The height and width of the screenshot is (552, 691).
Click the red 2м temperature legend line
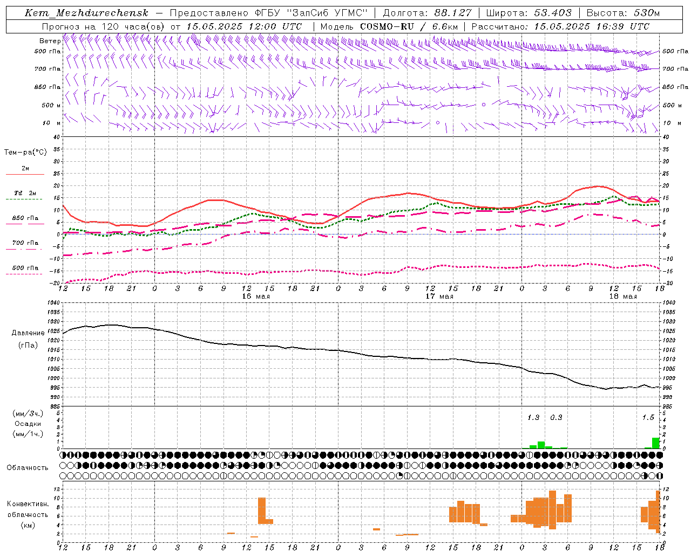tap(25, 175)
